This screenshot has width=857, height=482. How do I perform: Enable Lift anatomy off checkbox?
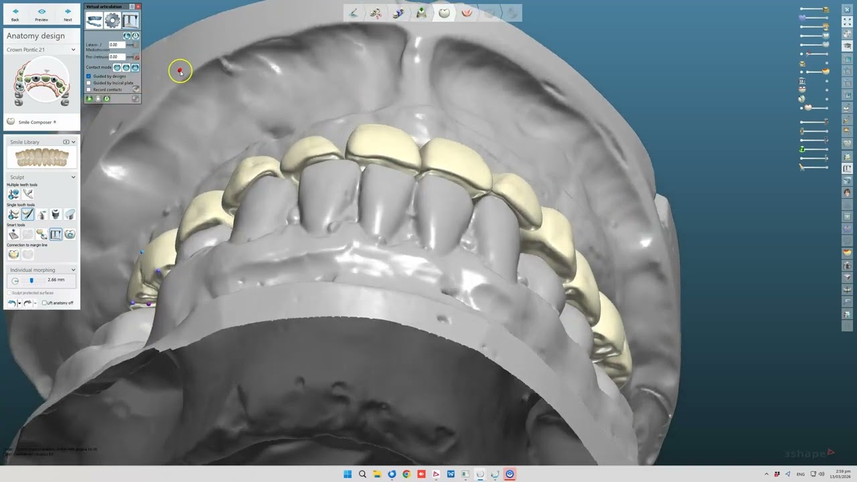[44, 303]
